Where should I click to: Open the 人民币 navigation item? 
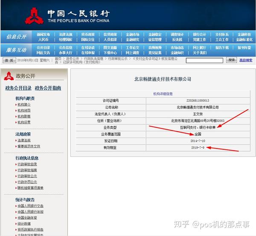coord(43,40)
